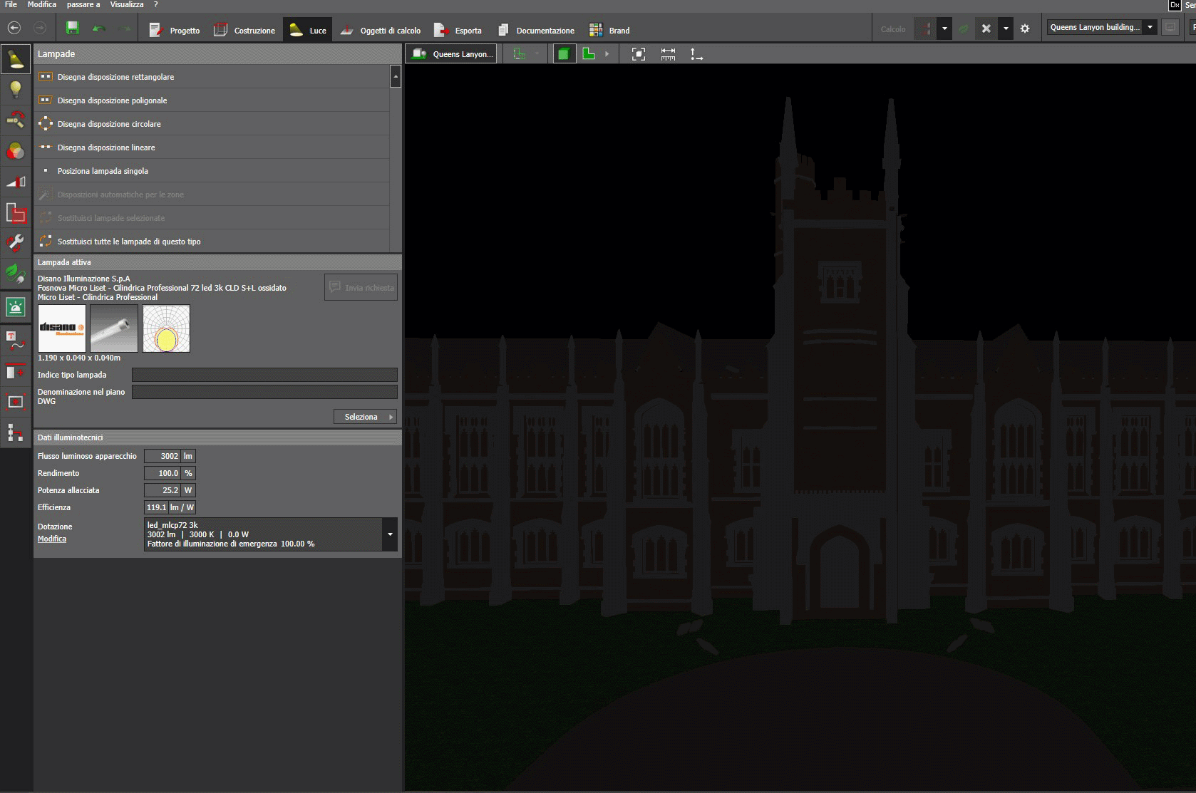
Task: Switch to the Progetto tab
Action: pos(174,30)
